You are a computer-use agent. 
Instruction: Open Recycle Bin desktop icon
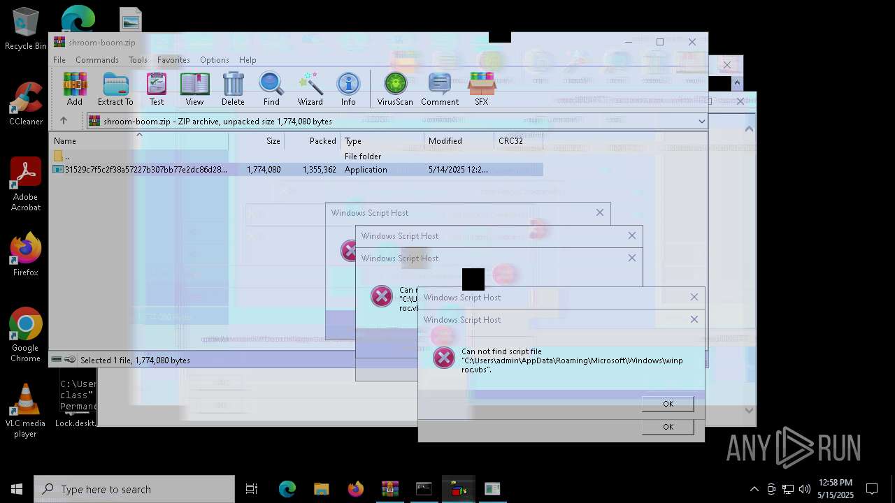[x=26, y=29]
